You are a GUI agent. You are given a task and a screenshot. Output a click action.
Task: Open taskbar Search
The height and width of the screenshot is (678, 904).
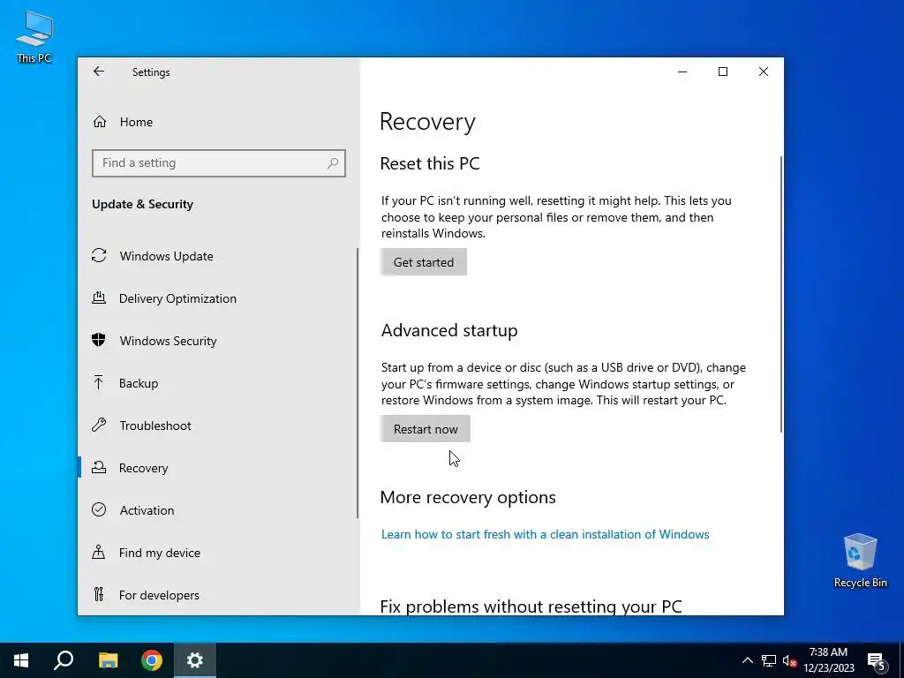coord(64,660)
